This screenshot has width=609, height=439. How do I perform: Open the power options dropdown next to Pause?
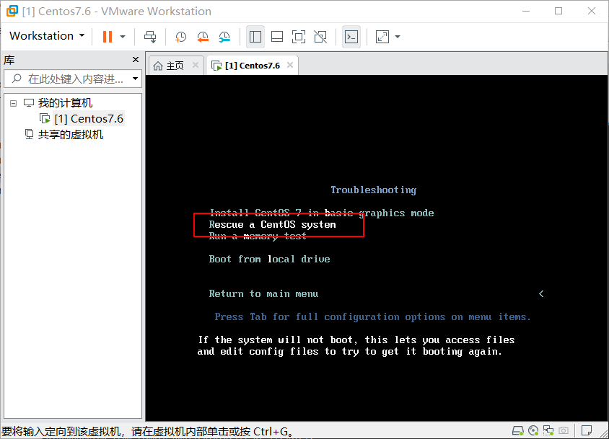click(x=123, y=37)
